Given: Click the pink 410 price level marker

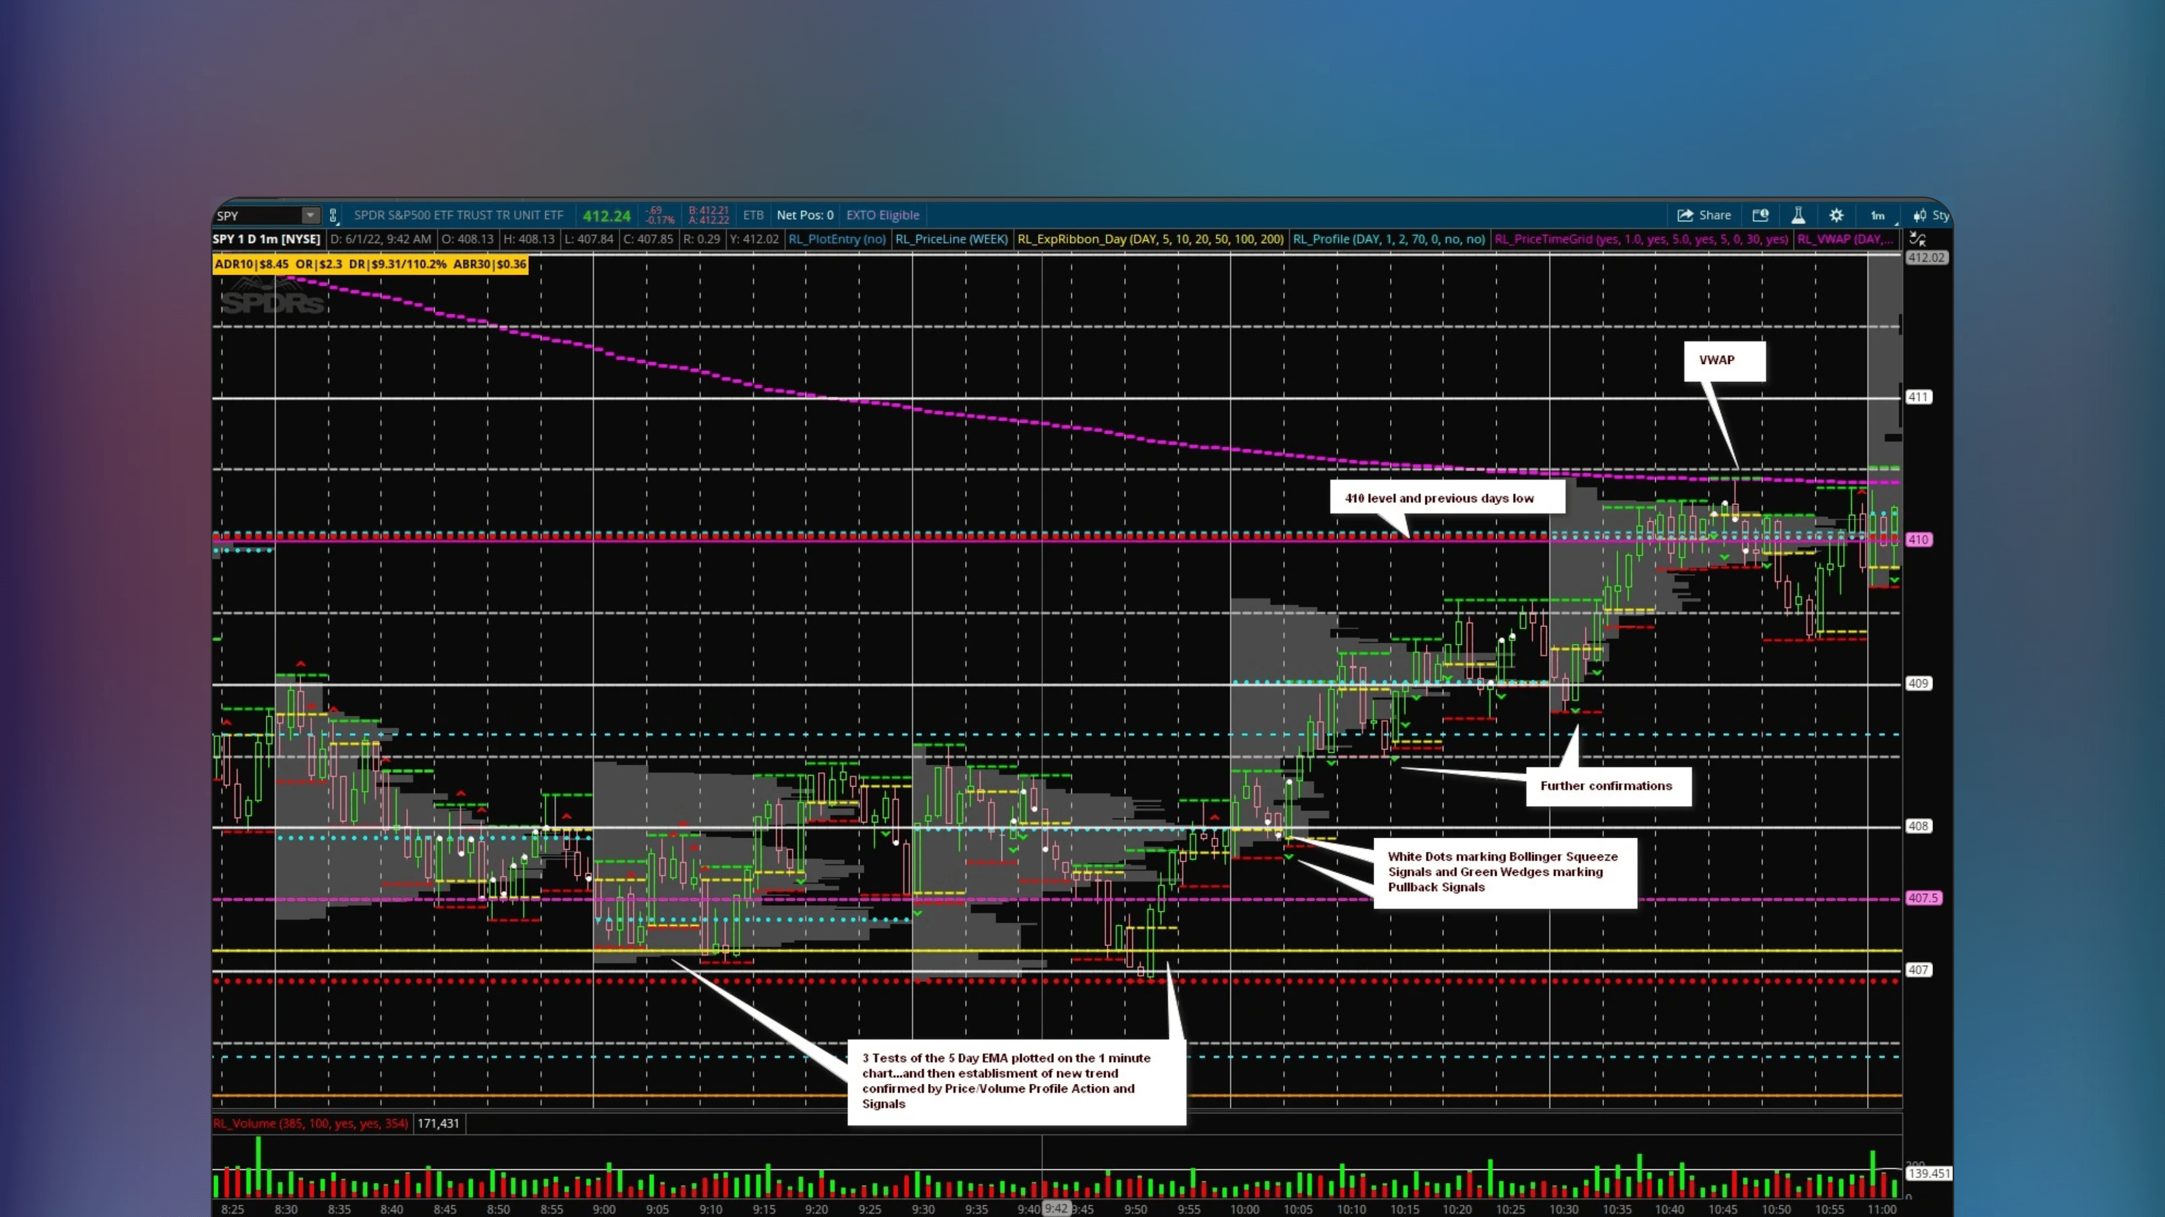Looking at the screenshot, I should click(1919, 540).
